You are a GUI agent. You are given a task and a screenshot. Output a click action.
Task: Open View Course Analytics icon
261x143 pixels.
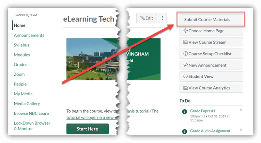coord(185,88)
